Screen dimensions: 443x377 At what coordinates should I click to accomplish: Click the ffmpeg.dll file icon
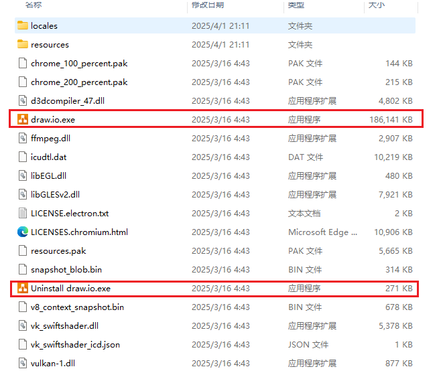click(23, 138)
